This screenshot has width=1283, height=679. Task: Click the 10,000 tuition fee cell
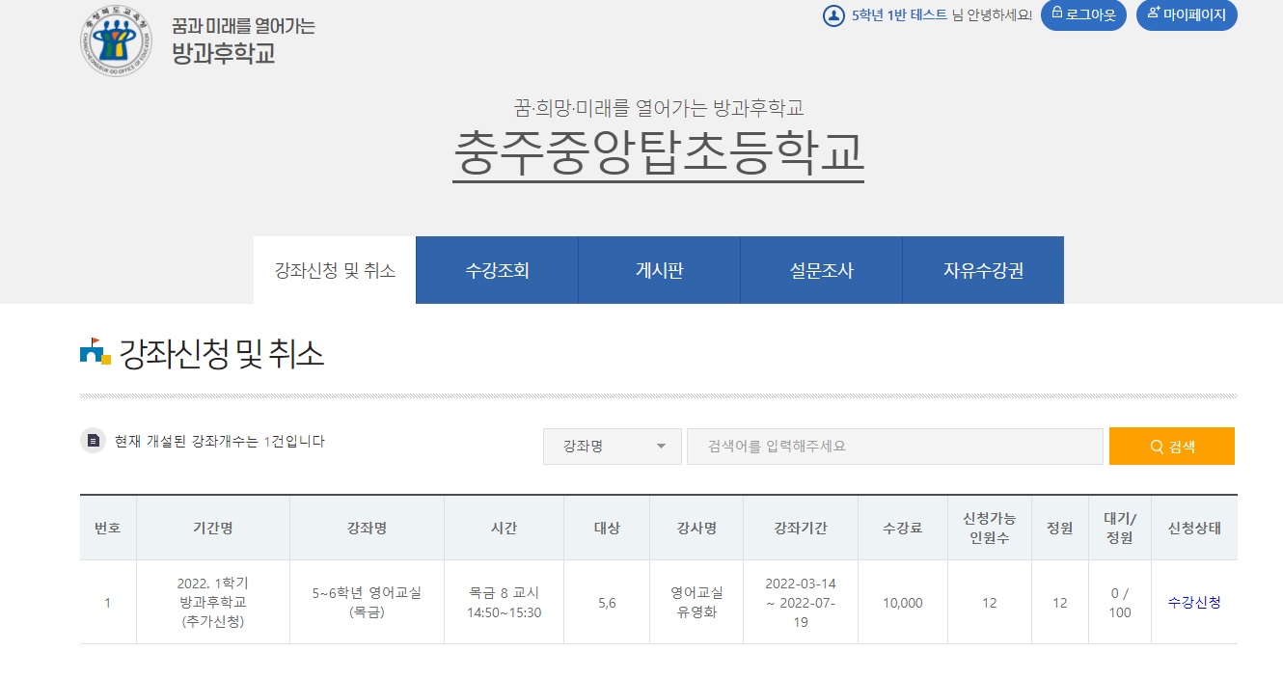903,603
